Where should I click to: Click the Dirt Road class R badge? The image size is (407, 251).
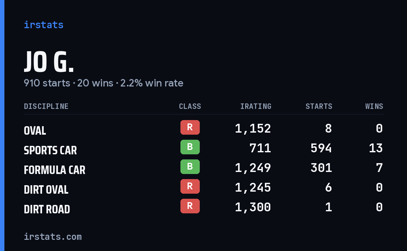tap(190, 206)
